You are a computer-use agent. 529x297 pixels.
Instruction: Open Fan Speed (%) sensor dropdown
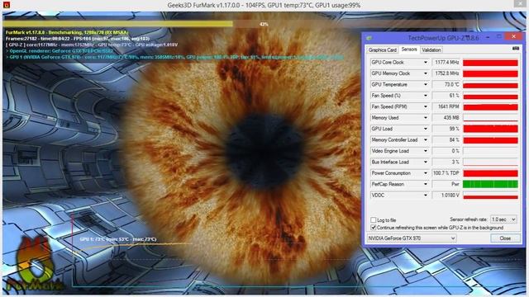tap(425, 96)
